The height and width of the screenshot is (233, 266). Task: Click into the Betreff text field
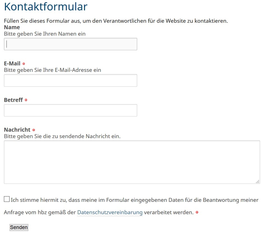click(x=70, y=110)
